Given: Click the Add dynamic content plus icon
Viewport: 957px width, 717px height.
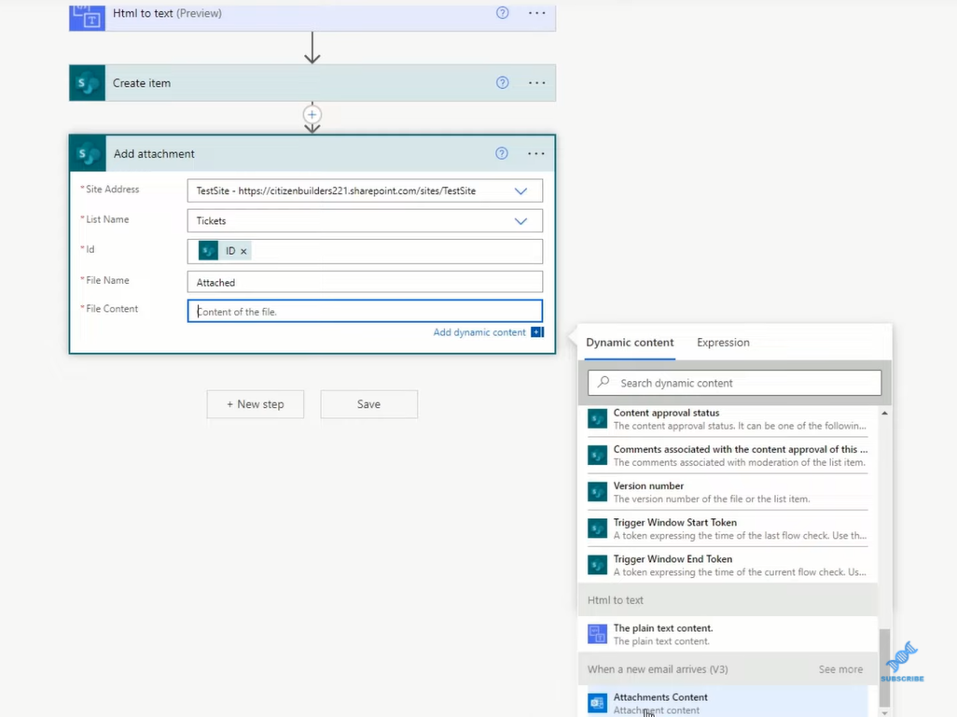Looking at the screenshot, I should (x=537, y=332).
